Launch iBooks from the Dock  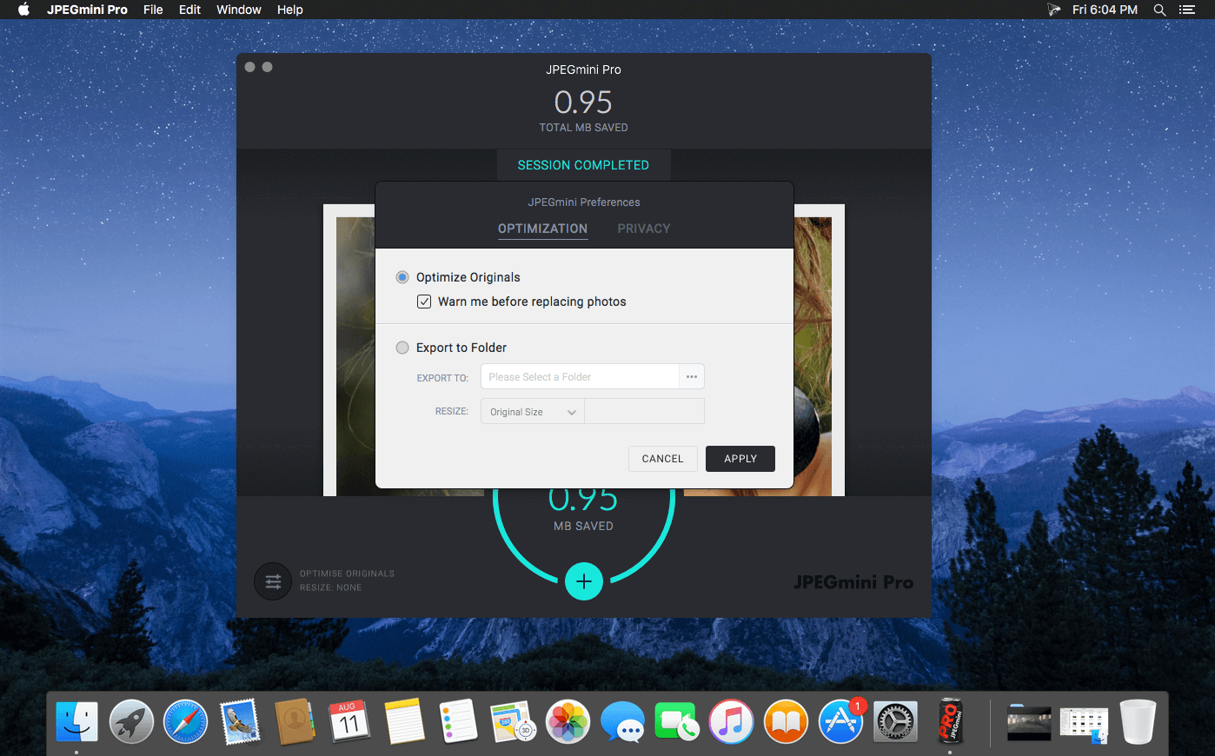click(x=786, y=722)
